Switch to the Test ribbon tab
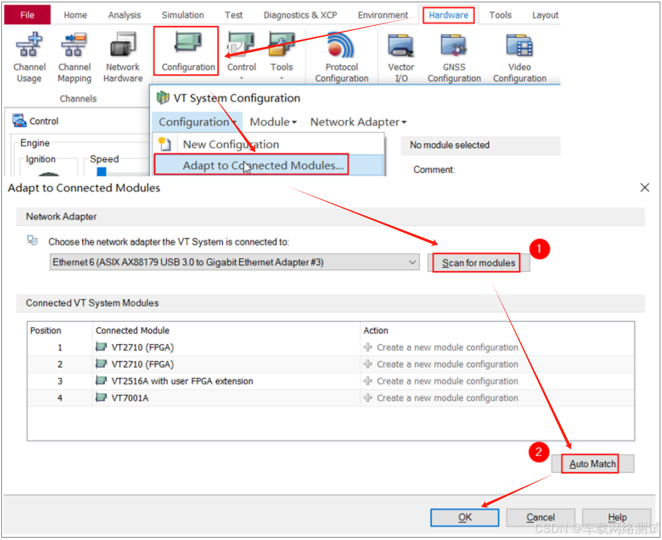 pos(234,15)
